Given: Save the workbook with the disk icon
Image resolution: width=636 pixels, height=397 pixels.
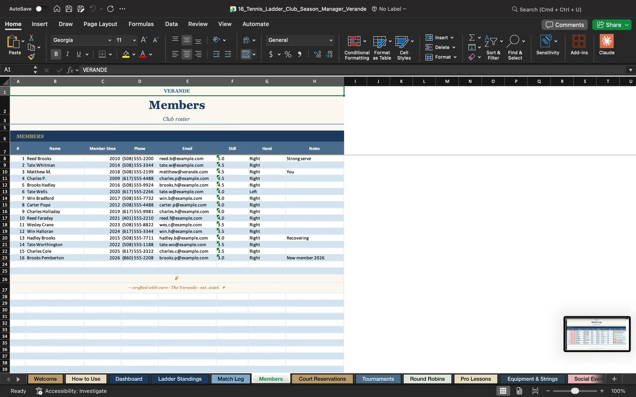Looking at the screenshot, I should pos(69,9).
